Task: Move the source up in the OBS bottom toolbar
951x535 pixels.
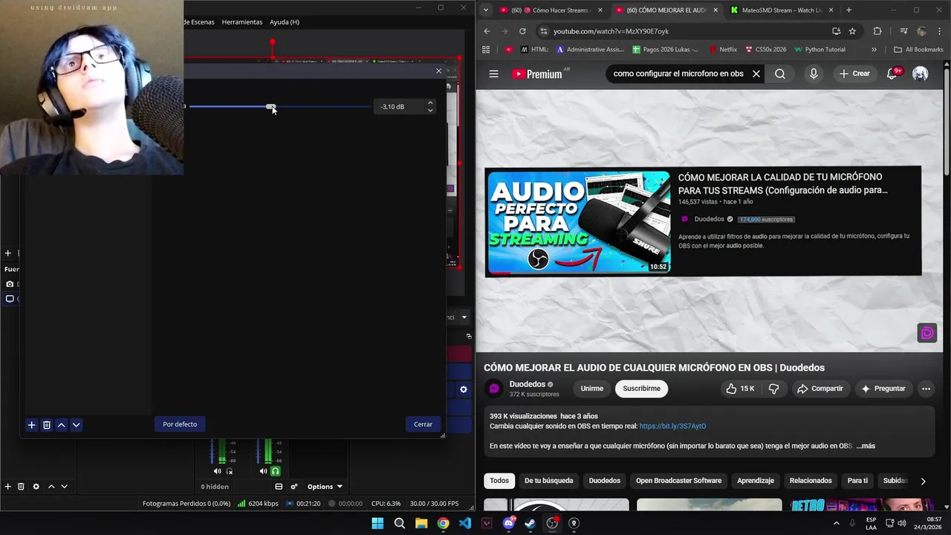Action: tap(51, 487)
